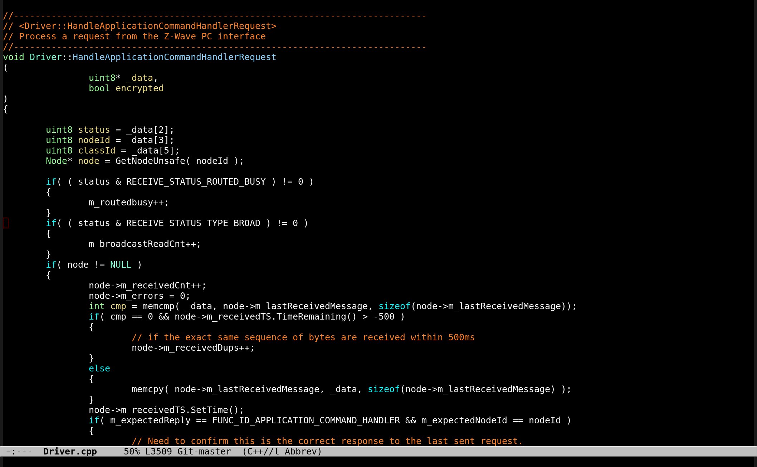Click the 'm_routedbusy++;' statement

click(x=129, y=203)
